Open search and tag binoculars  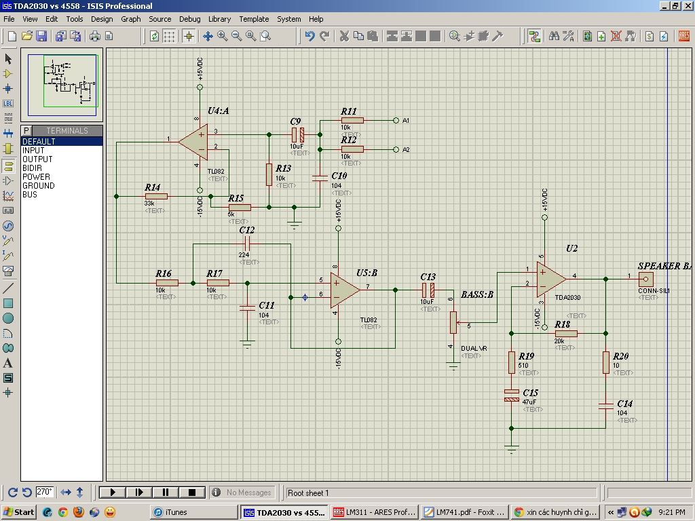click(x=554, y=36)
